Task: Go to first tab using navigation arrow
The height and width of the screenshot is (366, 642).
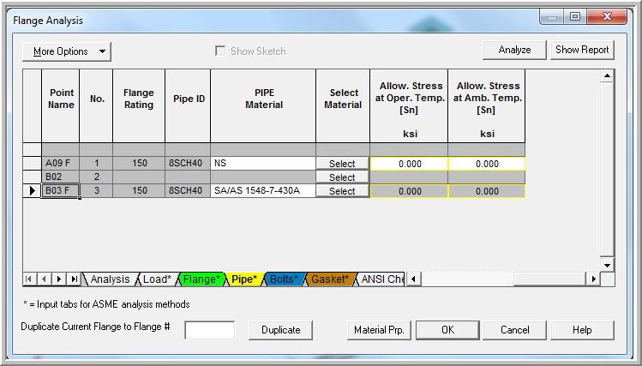Action: 28,279
